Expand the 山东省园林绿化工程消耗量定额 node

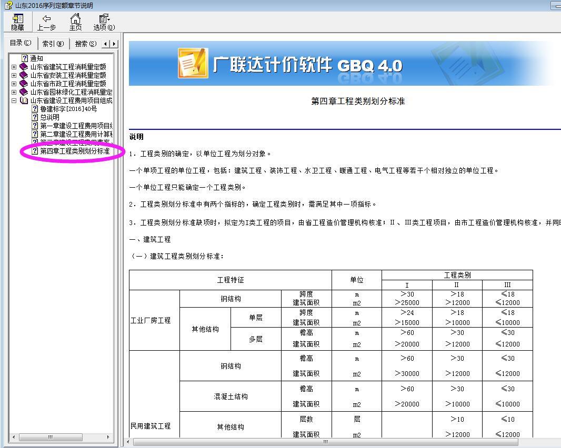tap(13, 92)
